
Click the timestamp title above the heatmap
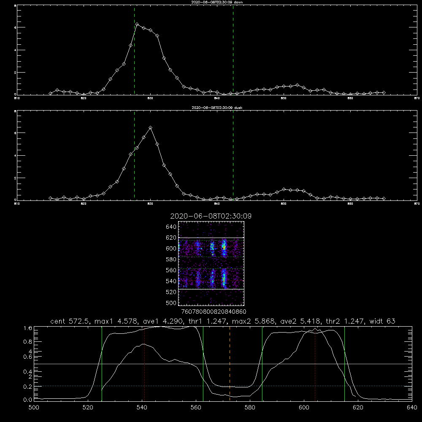pyautogui.click(x=211, y=216)
